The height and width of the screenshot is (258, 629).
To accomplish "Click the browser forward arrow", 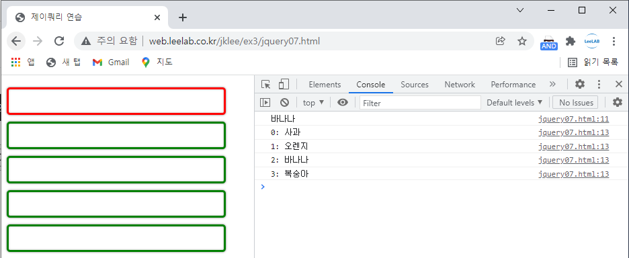I will pyautogui.click(x=38, y=41).
